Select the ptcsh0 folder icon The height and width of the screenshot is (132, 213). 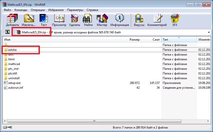coord(6,73)
